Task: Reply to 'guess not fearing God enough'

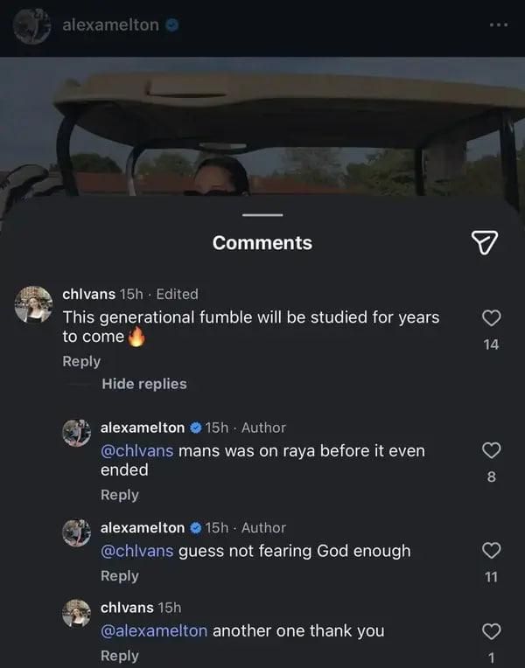Action: point(120,575)
